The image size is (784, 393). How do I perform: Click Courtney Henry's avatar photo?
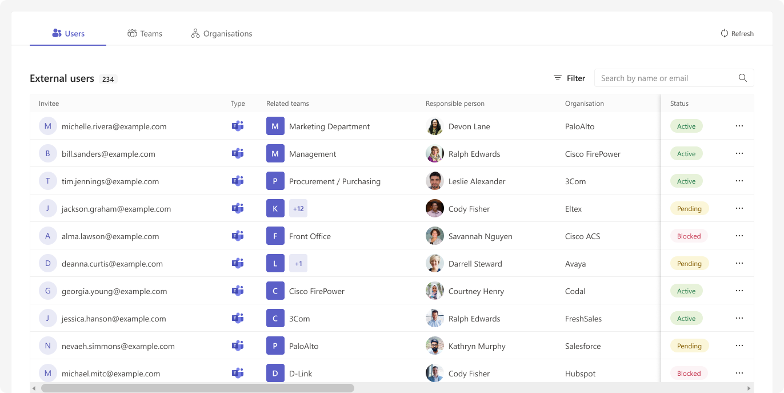[435, 291]
